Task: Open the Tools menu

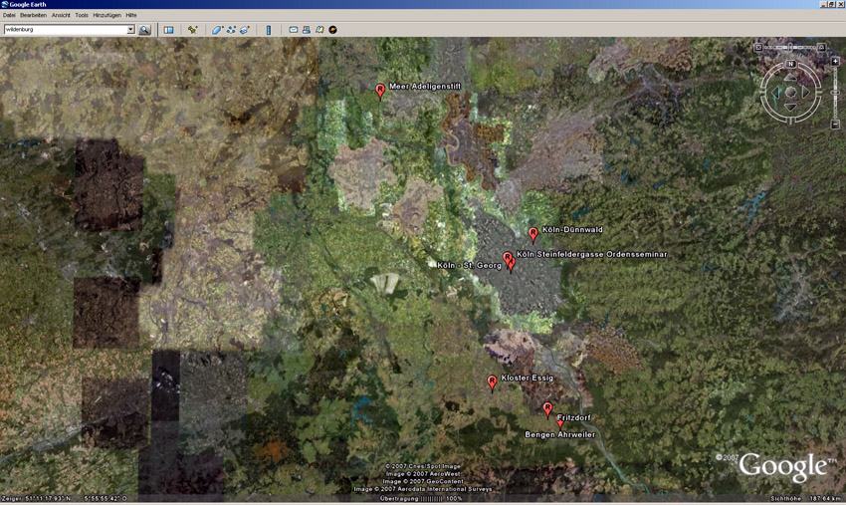Action: (82, 15)
